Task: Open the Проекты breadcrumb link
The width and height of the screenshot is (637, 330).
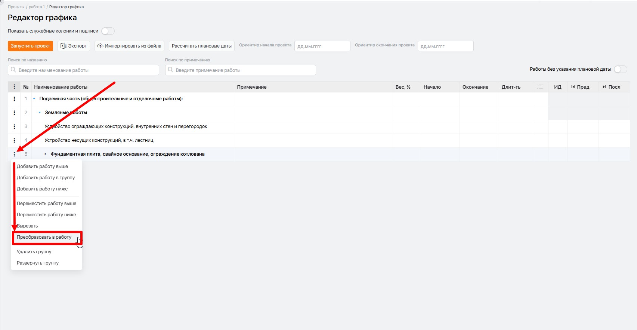Action: tap(16, 7)
